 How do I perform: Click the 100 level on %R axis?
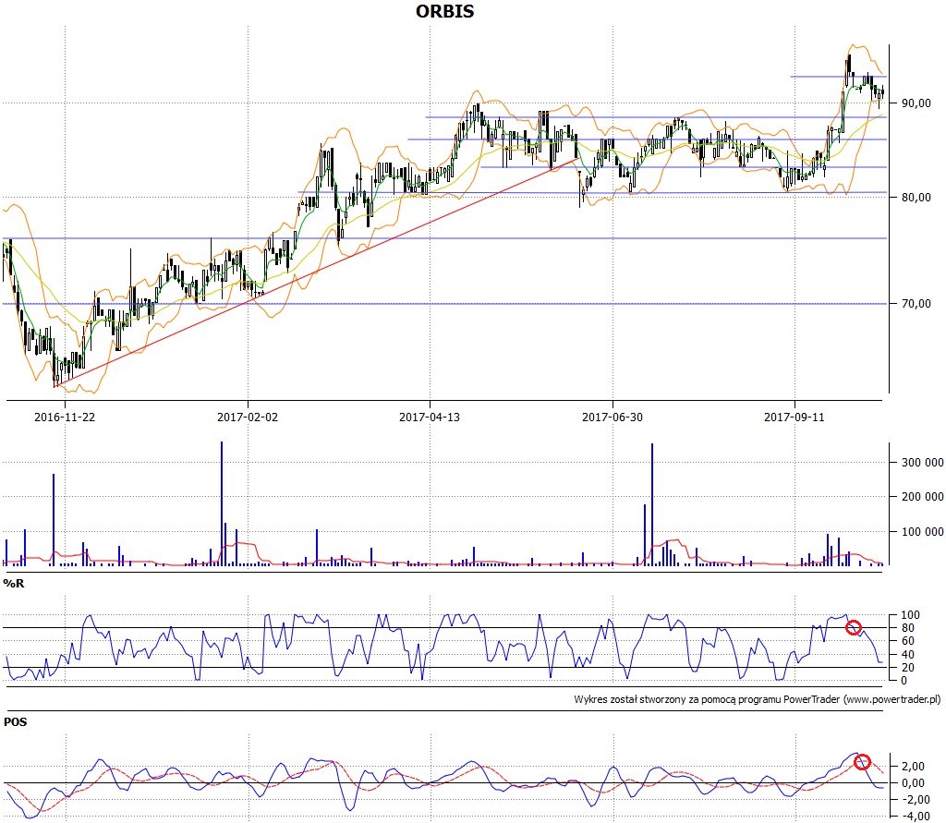click(x=910, y=615)
